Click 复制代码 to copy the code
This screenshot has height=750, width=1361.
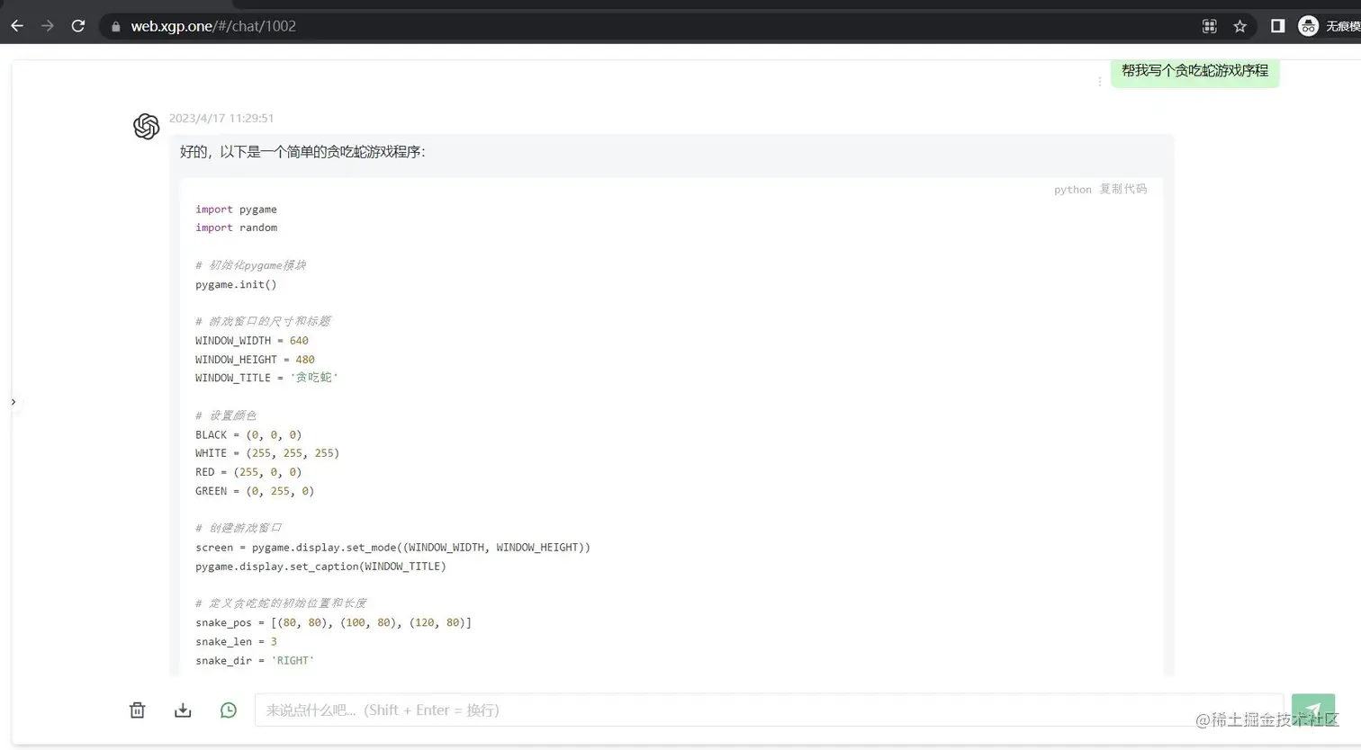pyautogui.click(x=1122, y=189)
